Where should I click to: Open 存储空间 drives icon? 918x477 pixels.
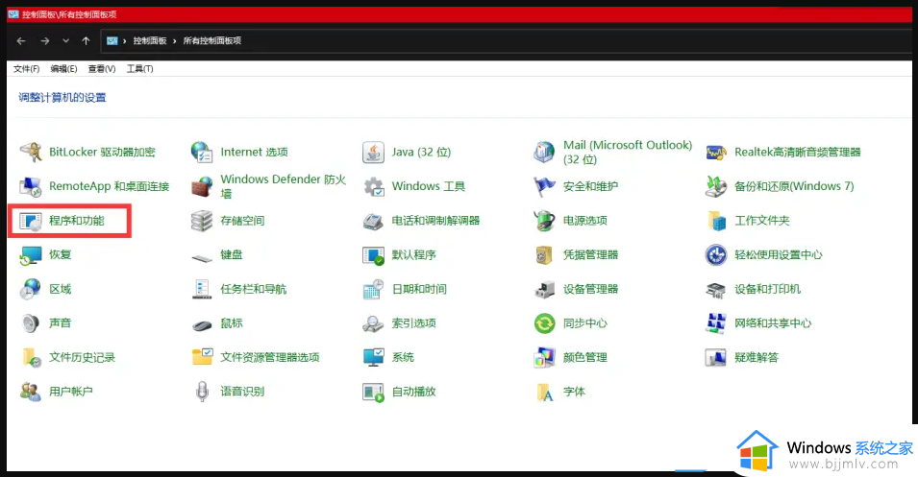[x=202, y=221]
